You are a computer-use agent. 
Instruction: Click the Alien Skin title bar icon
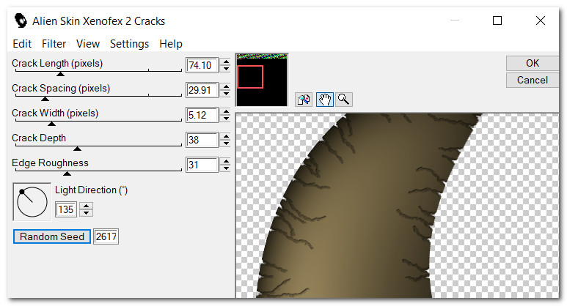click(21, 20)
